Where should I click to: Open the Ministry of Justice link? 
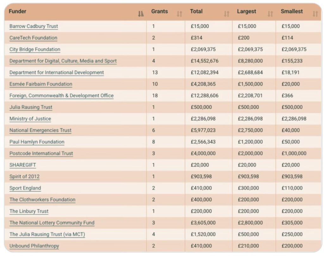pyautogui.click(x=30, y=119)
